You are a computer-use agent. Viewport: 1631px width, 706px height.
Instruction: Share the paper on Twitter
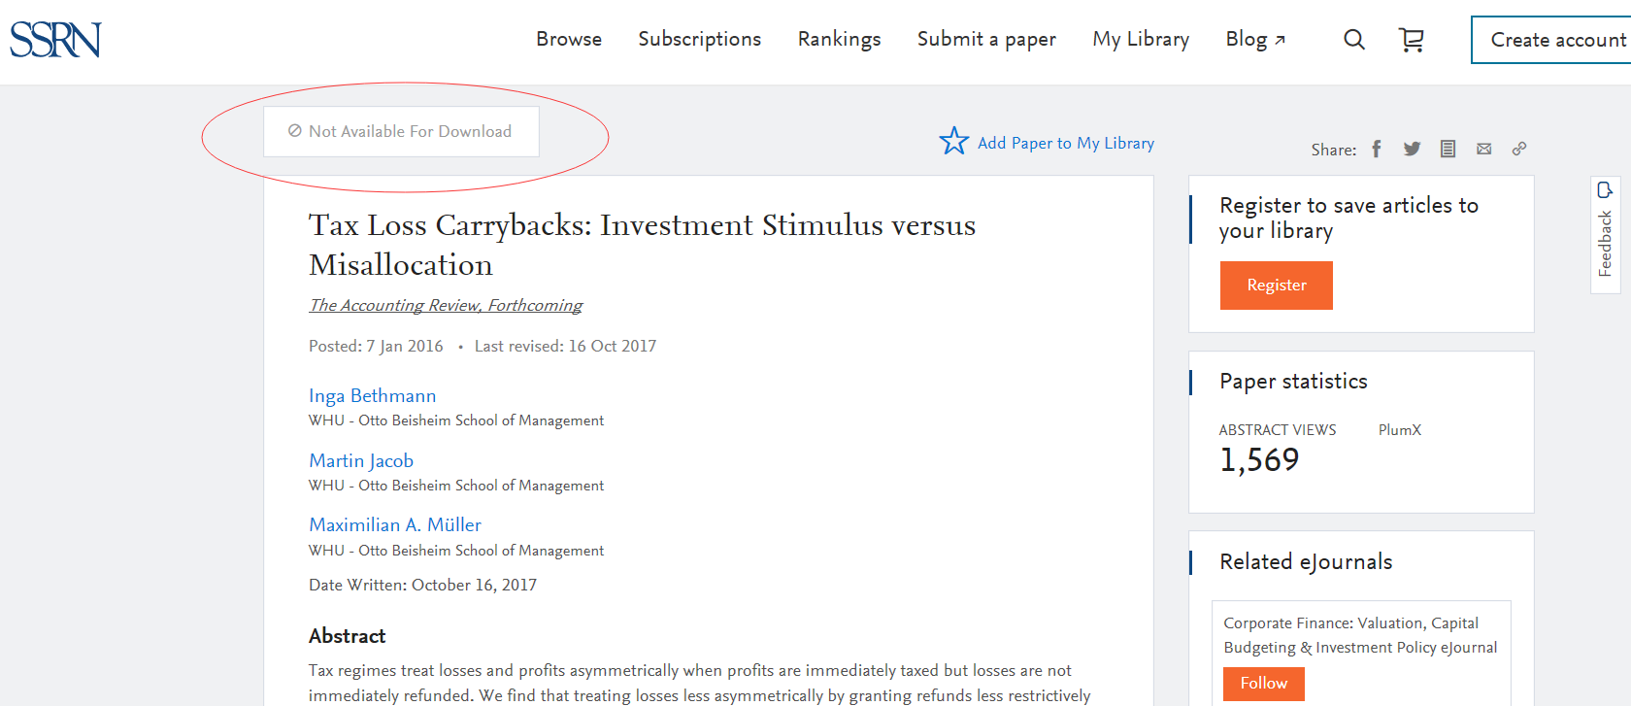[x=1412, y=149]
